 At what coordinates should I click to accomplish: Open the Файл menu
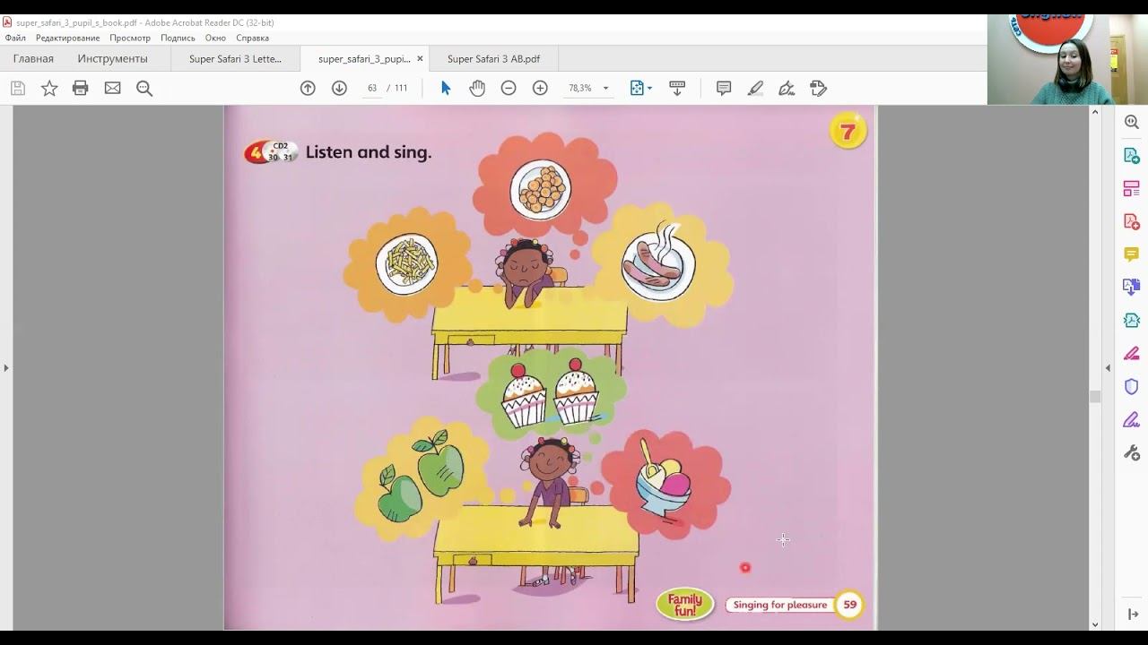[15, 38]
